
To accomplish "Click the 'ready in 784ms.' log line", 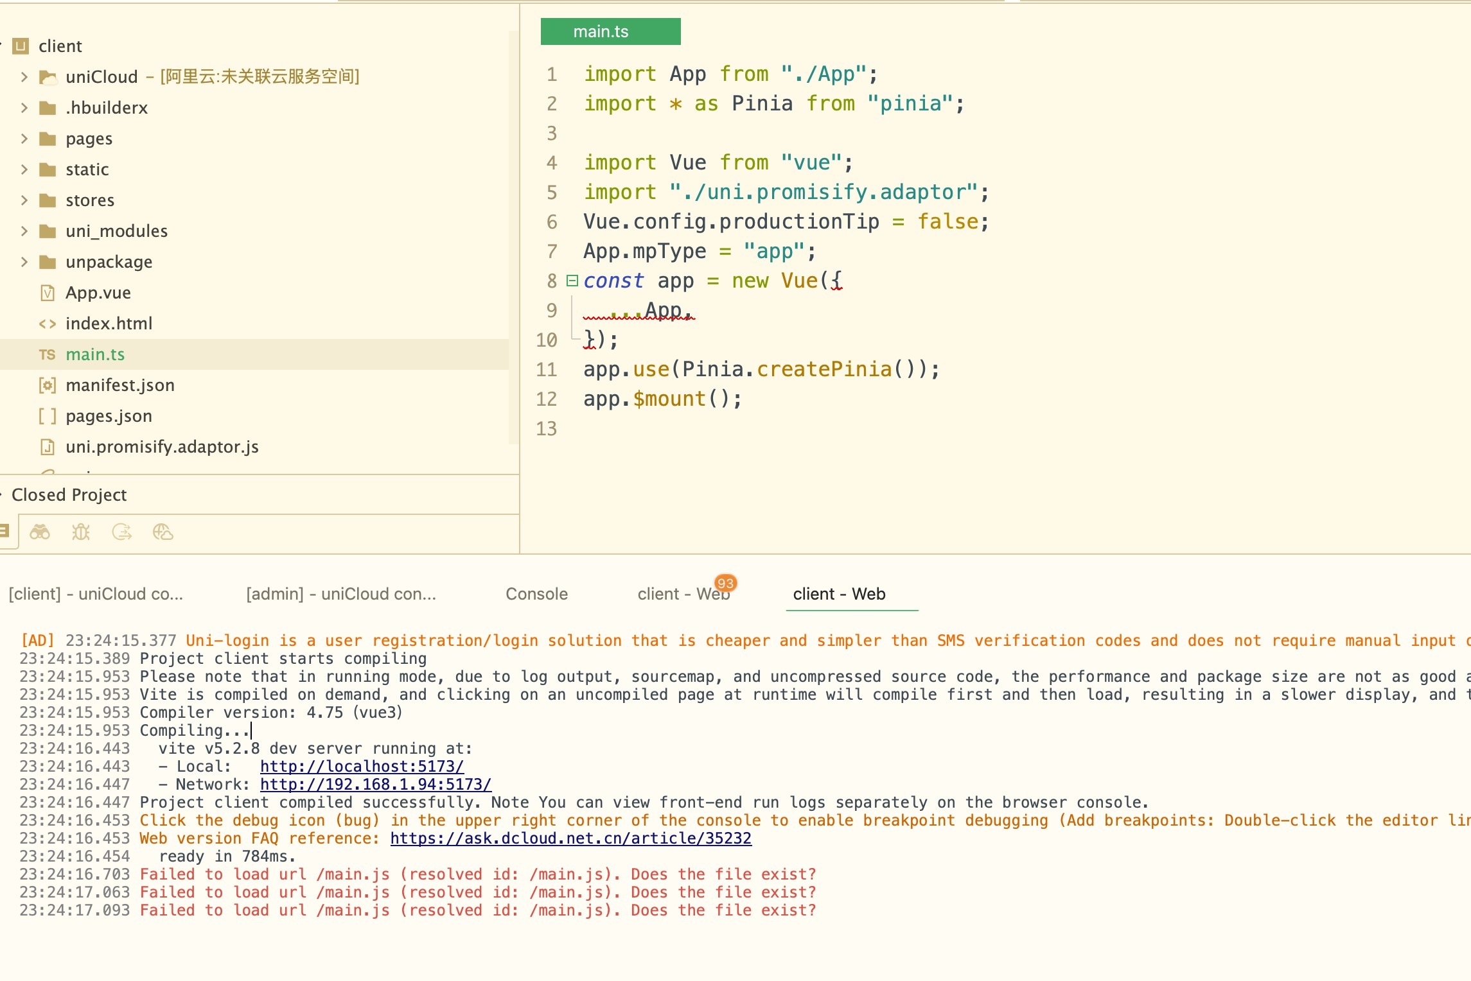I will tap(227, 856).
